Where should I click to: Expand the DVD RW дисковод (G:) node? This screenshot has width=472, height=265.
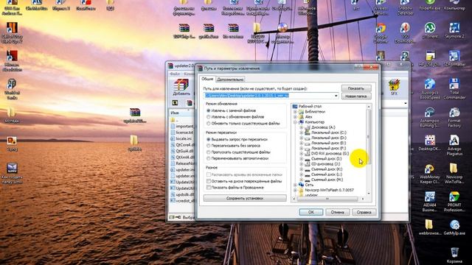tap(302, 153)
